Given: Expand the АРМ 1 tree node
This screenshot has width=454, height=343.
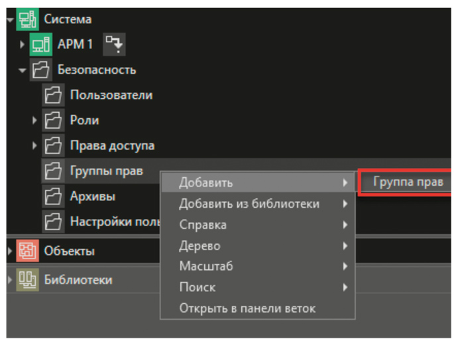Looking at the screenshot, I should (22, 45).
